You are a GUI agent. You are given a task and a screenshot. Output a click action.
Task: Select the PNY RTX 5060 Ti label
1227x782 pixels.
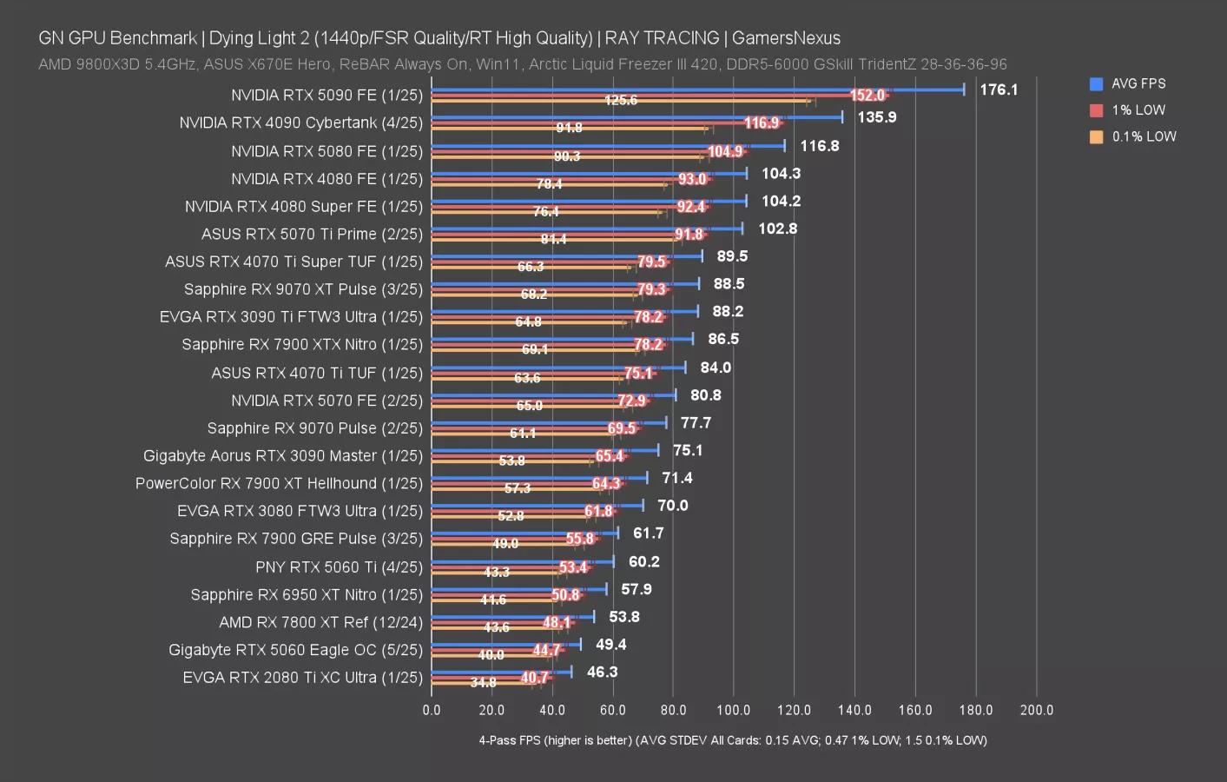point(339,567)
